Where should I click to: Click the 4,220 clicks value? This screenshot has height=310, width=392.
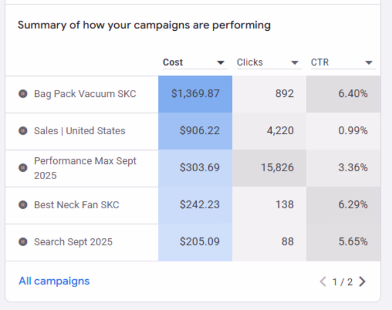point(280,130)
